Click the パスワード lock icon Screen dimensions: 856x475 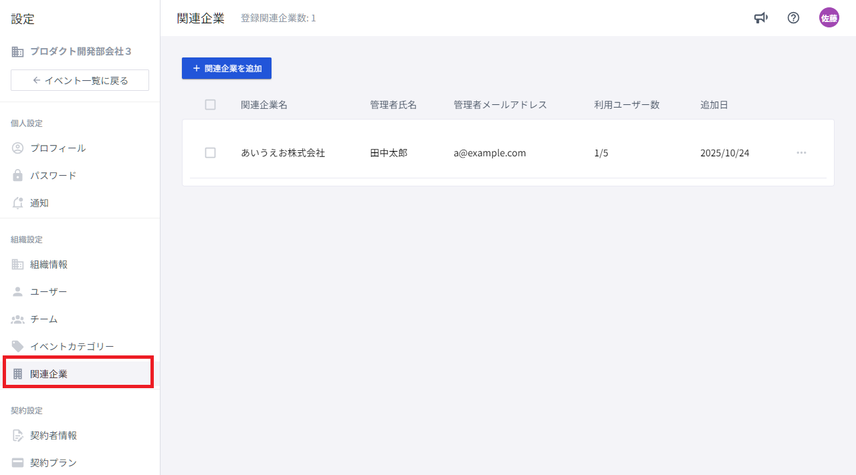[18, 176]
